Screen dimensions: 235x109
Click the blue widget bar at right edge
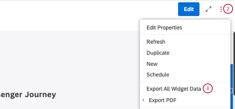(232, 86)
